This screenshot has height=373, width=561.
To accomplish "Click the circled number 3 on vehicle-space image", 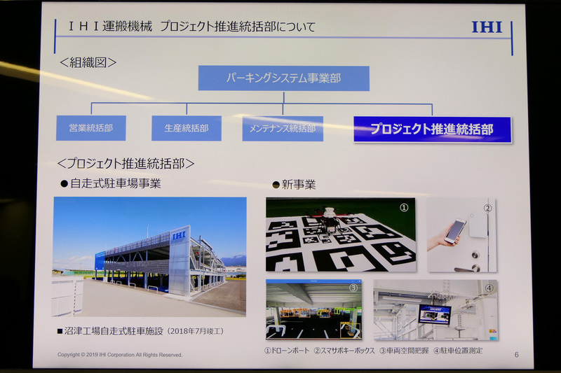I will 354,287.
